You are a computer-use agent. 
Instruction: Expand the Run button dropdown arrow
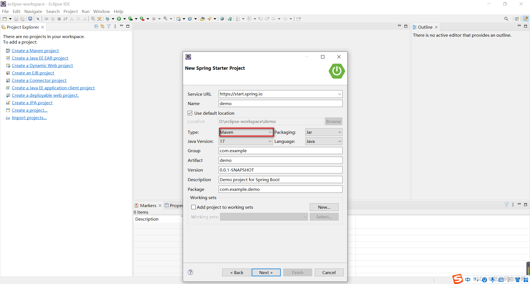(124, 19)
